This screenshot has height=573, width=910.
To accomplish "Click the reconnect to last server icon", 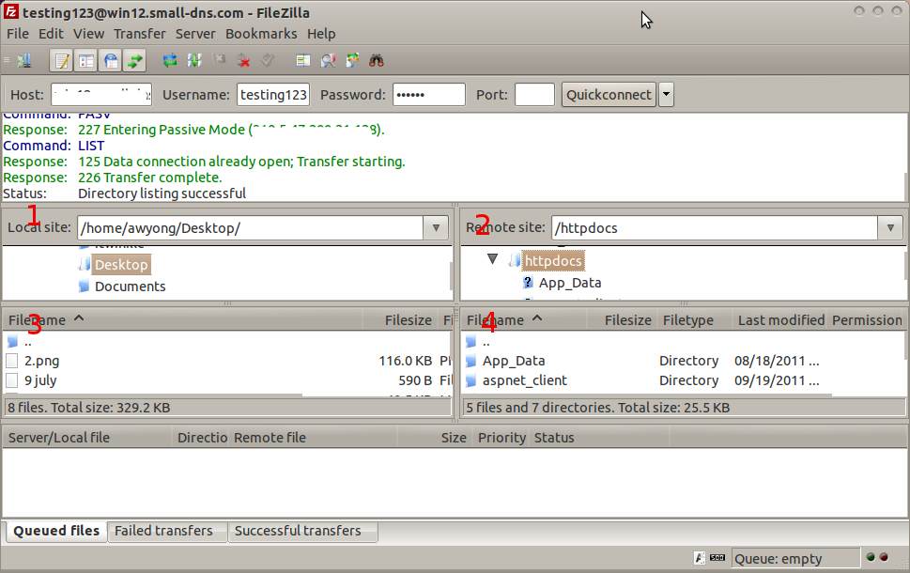I will click(268, 60).
